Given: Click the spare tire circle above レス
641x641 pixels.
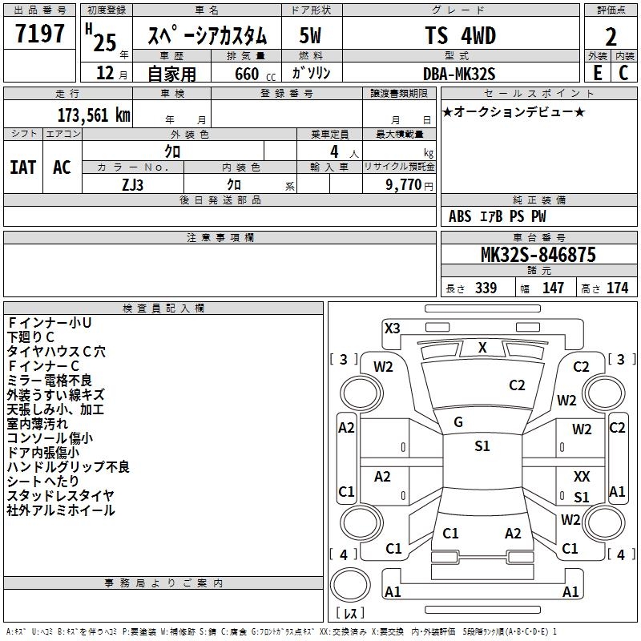Looking at the screenshot, I should tap(350, 585).
